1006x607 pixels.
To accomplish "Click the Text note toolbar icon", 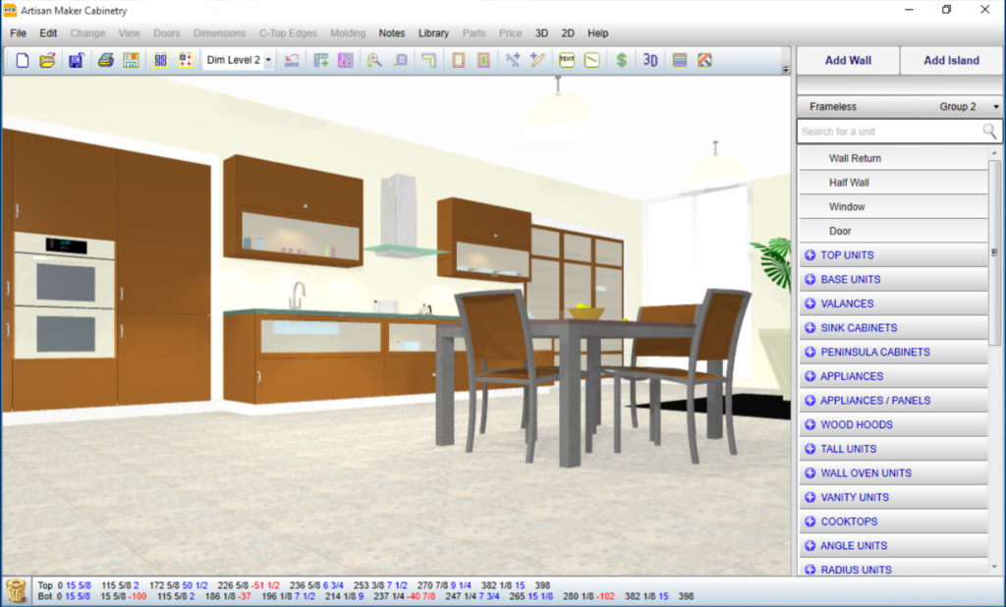I will [567, 60].
